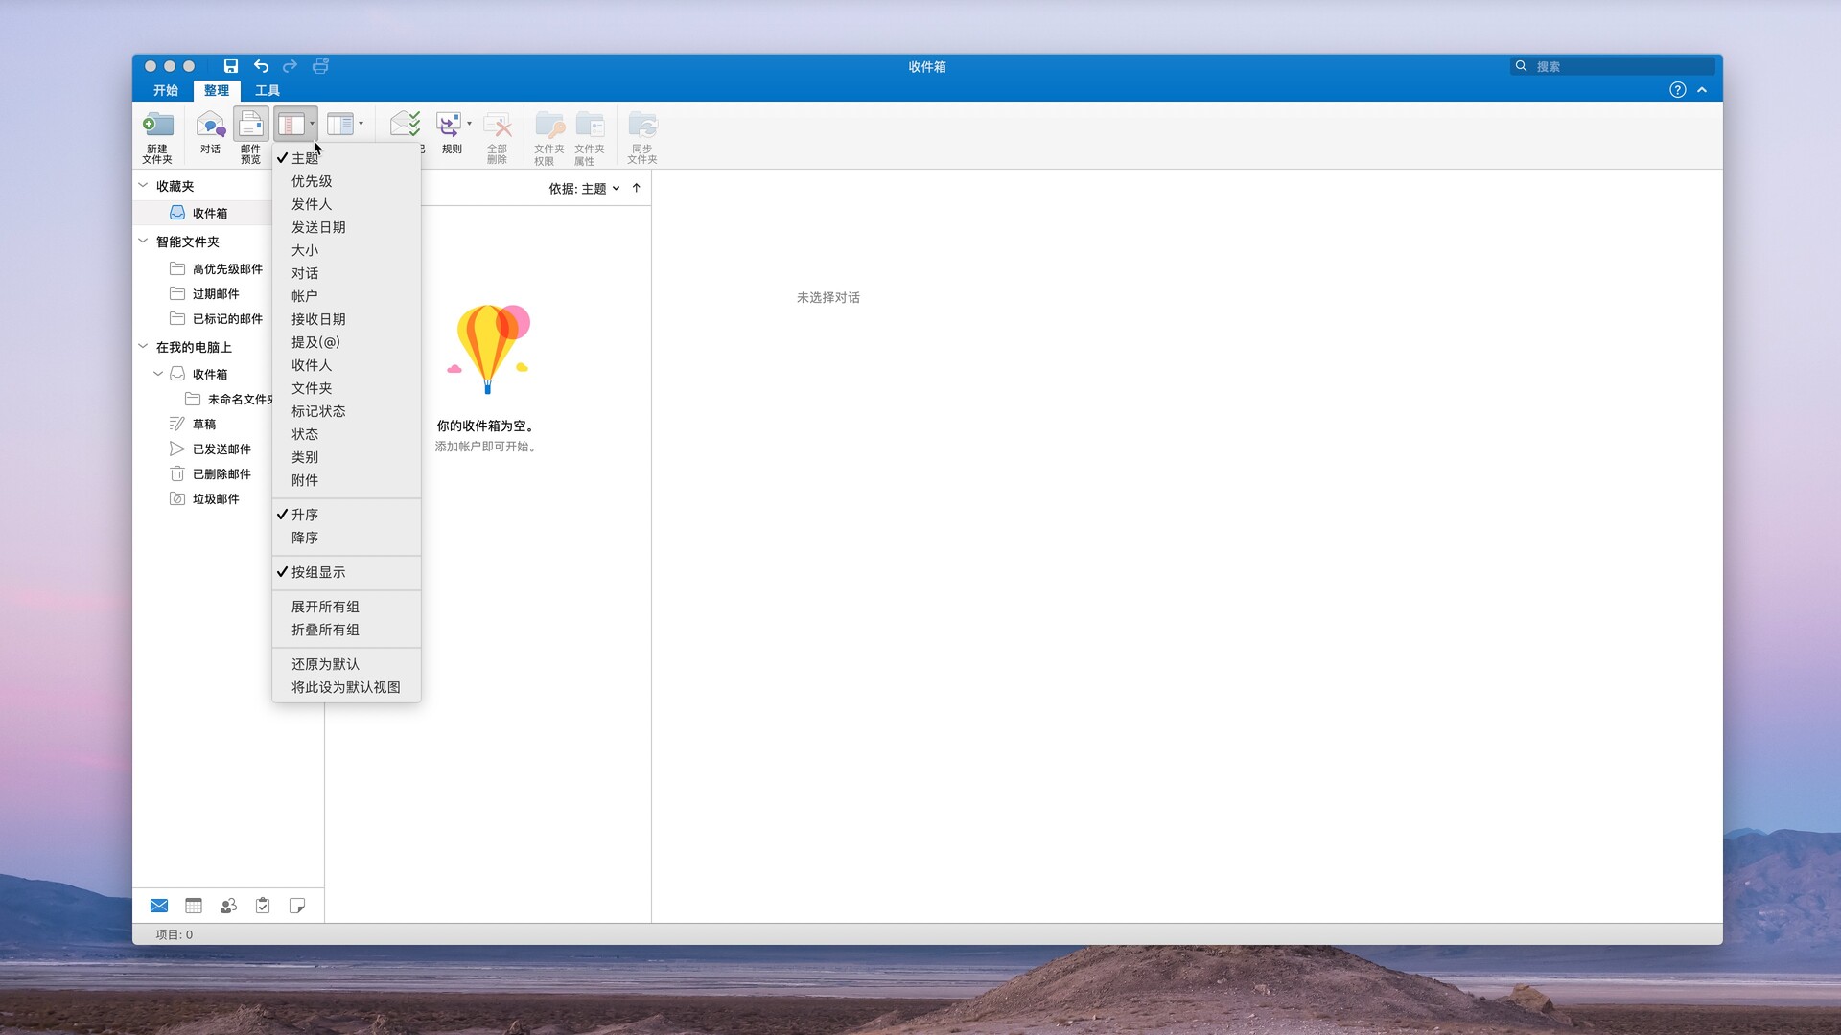Open the People view icon
Viewport: 1841px width, 1035px height.
click(x=227, y=905)
